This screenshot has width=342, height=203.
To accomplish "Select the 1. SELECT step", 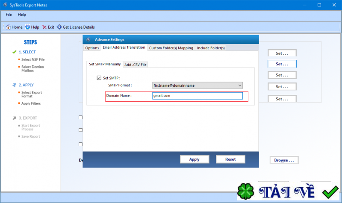I will tap(27, 52).
